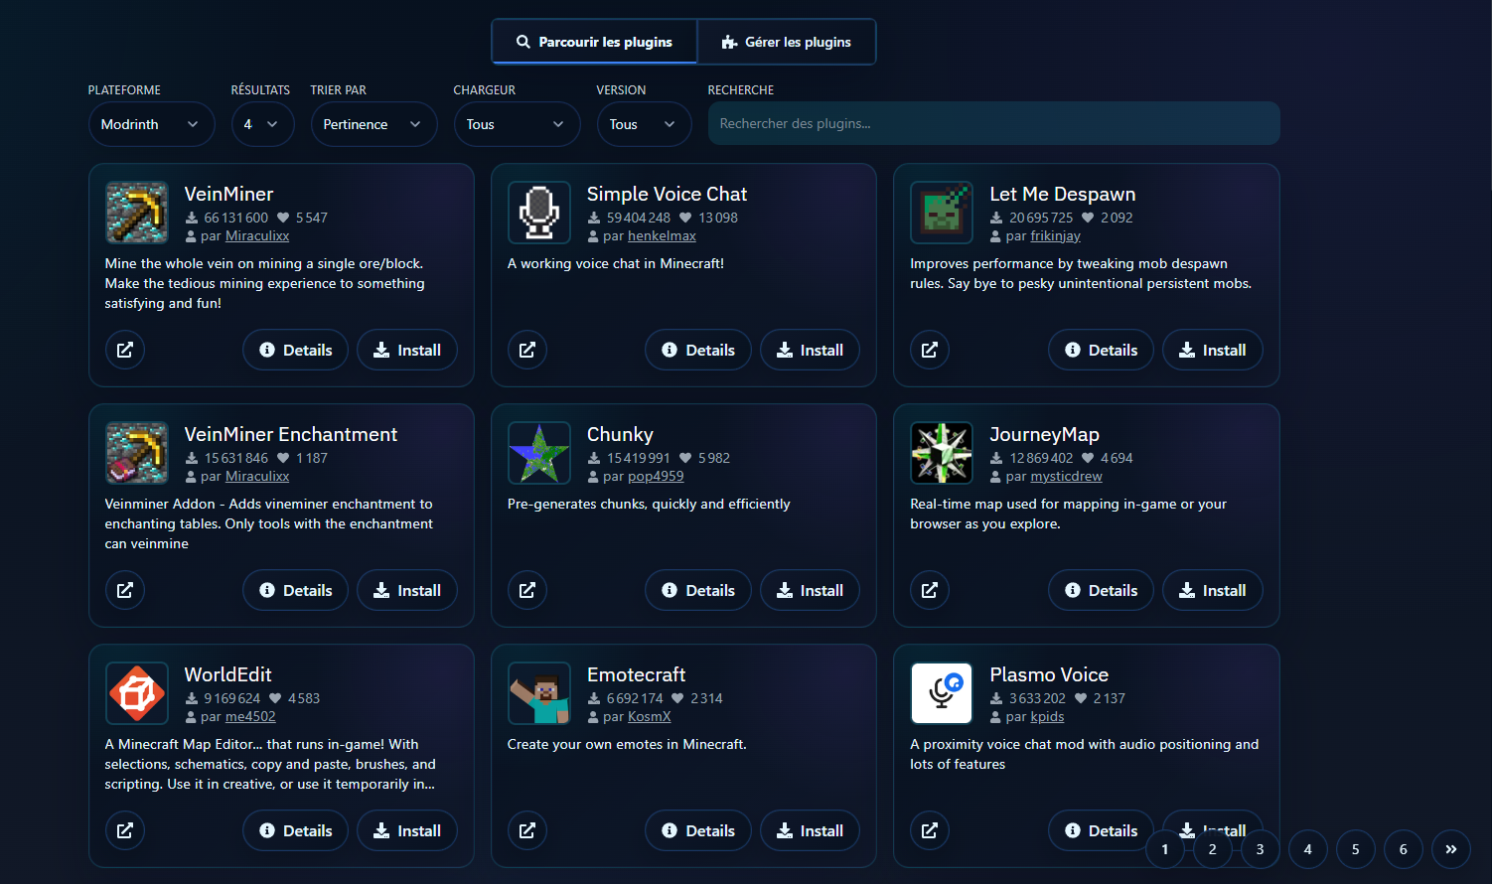The width and height of the screenshot is (1492, 884).
Task: Expand the Chargeur dropdown
Action: click(517, 124)
